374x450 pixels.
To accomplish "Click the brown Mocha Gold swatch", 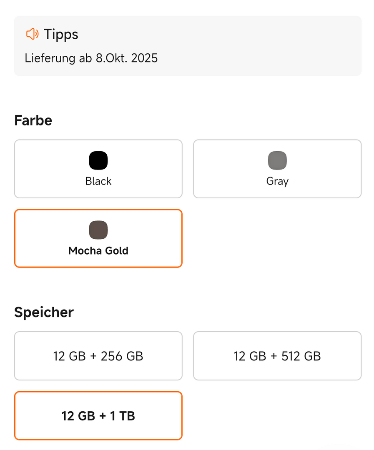I will (98, 230).
